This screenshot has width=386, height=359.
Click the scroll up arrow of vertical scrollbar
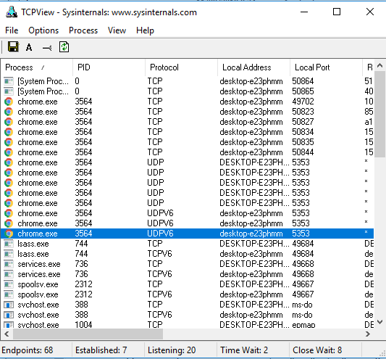click(x=380, y=65)
